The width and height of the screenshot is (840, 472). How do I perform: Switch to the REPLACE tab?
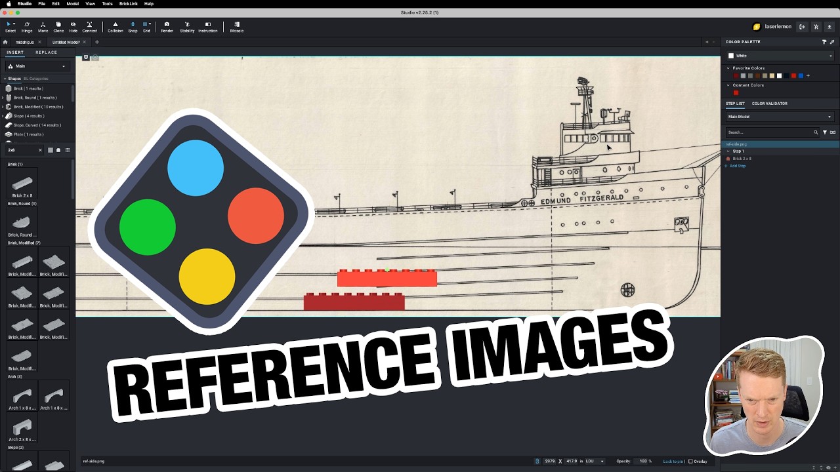pos(46,52)
